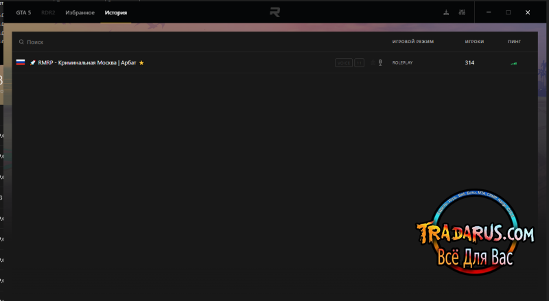Sort servers by ПИНГ column
This screenshot has height=301, width=549.
[x=514, y=42]
